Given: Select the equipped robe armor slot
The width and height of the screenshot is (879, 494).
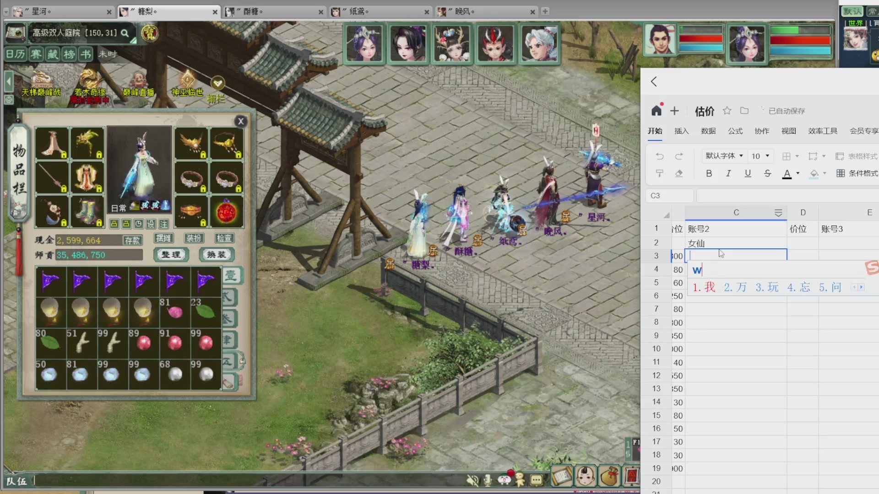Looking at the screenshot, I should click(87, 177).
